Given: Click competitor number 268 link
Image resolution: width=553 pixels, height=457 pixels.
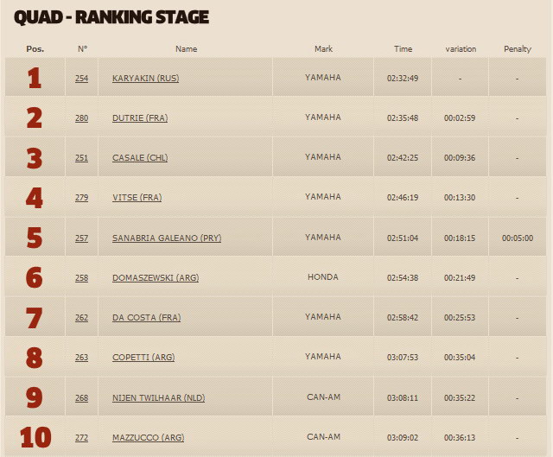Looking at the screenshot, I should [81, 397].
